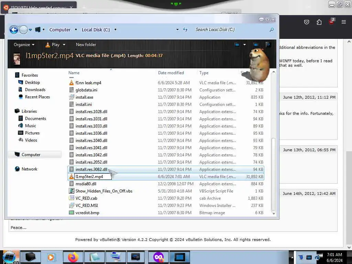352x264 pixels.
Task: Open the Windows Start orb
Action: coord(9,257)
